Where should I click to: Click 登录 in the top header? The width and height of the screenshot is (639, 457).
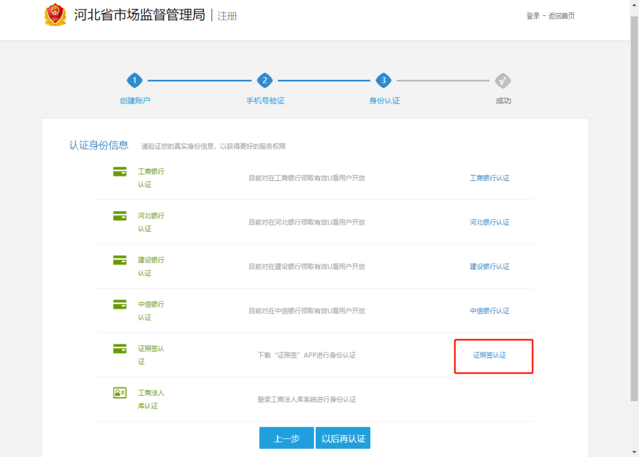point(532,16)
